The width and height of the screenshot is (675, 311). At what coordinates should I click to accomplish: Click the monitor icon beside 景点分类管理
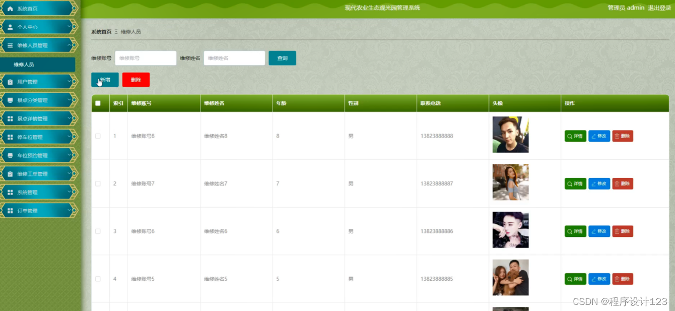coord(10,100)
